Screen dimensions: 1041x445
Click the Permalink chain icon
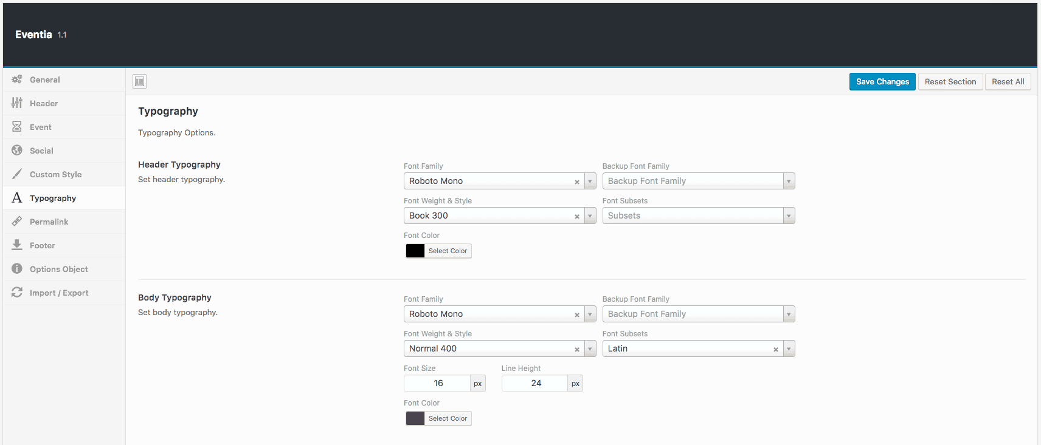click(17, 222)
